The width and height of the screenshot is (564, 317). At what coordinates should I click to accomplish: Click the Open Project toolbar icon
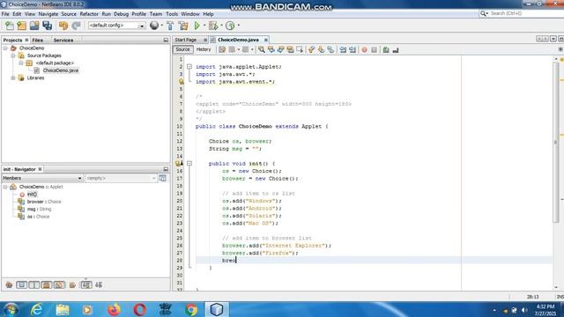click(34, 26)
